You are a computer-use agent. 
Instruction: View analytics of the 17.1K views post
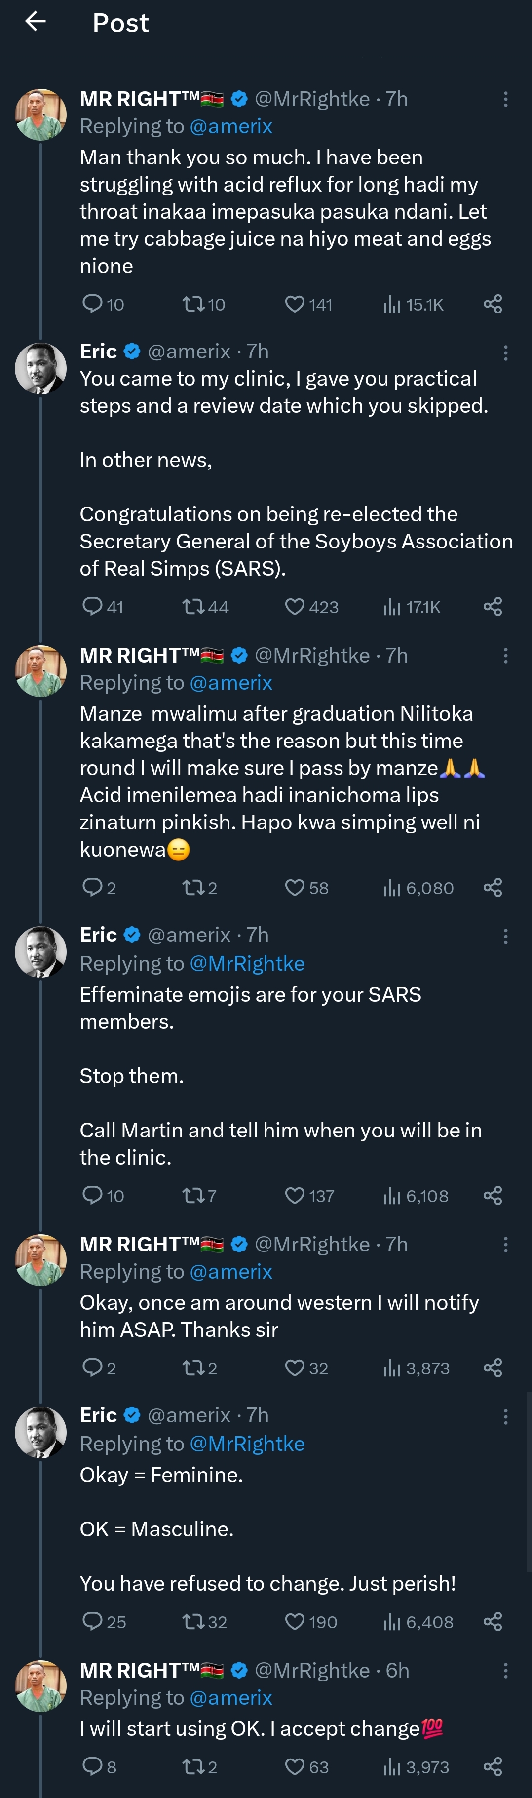click(x=392, y=607)
